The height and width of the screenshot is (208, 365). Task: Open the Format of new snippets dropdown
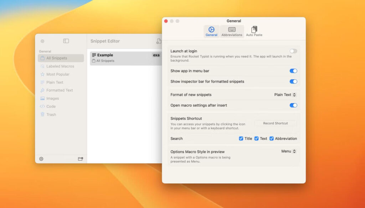286,95
